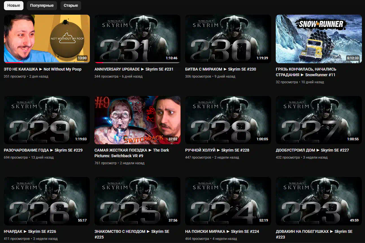Select the Новые filter chip
This screenshot has height=243, width=365.
14,6
